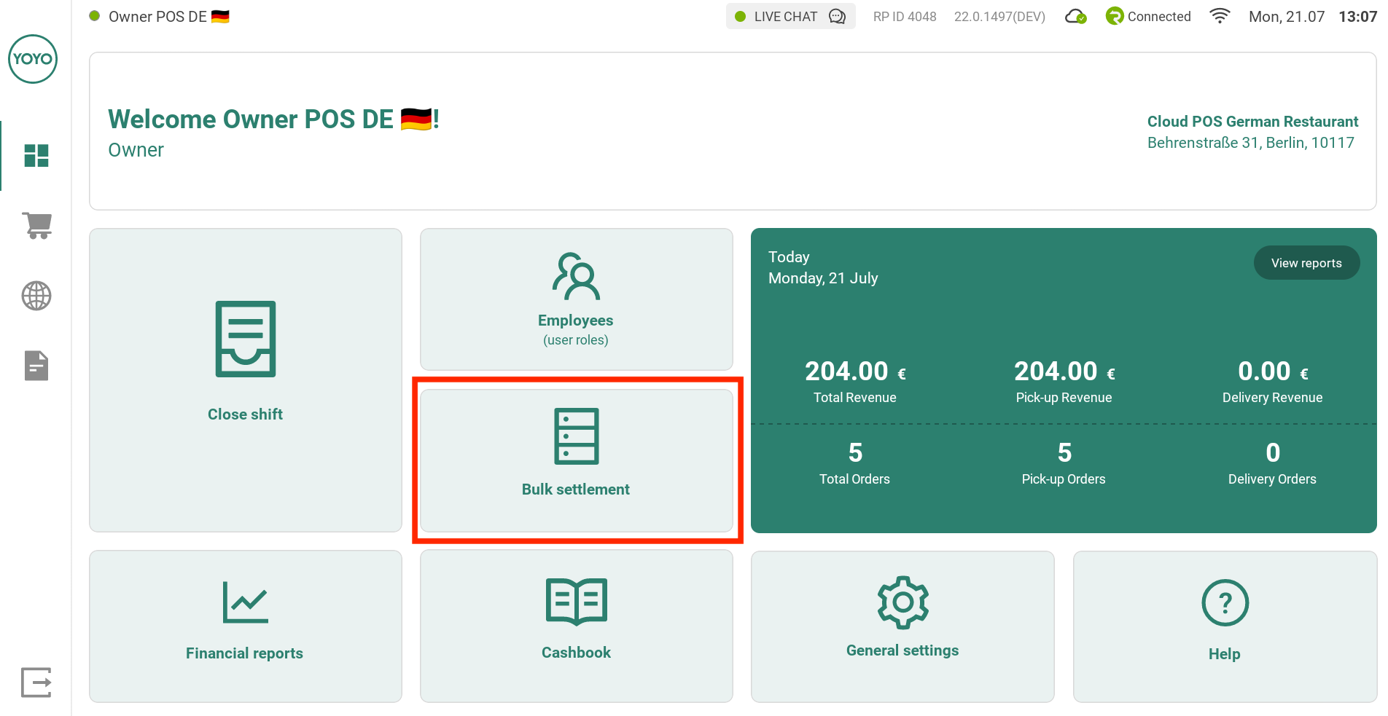The height and width of the screenshot is (716, 1388).
Task: Check the Wi-Fi signal icon
Action: click(1220, 16)
